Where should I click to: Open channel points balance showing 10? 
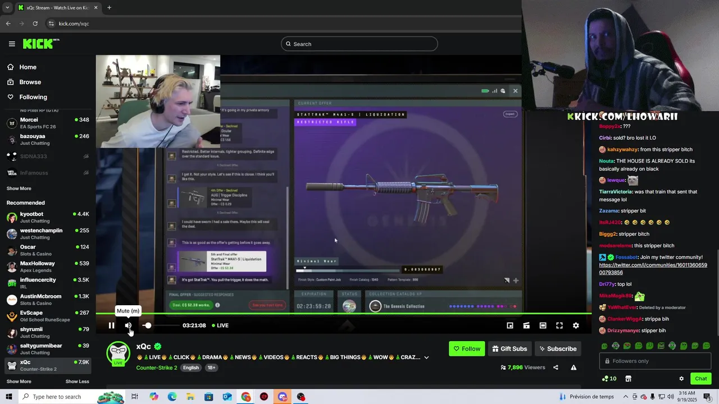click(x=609, y=379)
